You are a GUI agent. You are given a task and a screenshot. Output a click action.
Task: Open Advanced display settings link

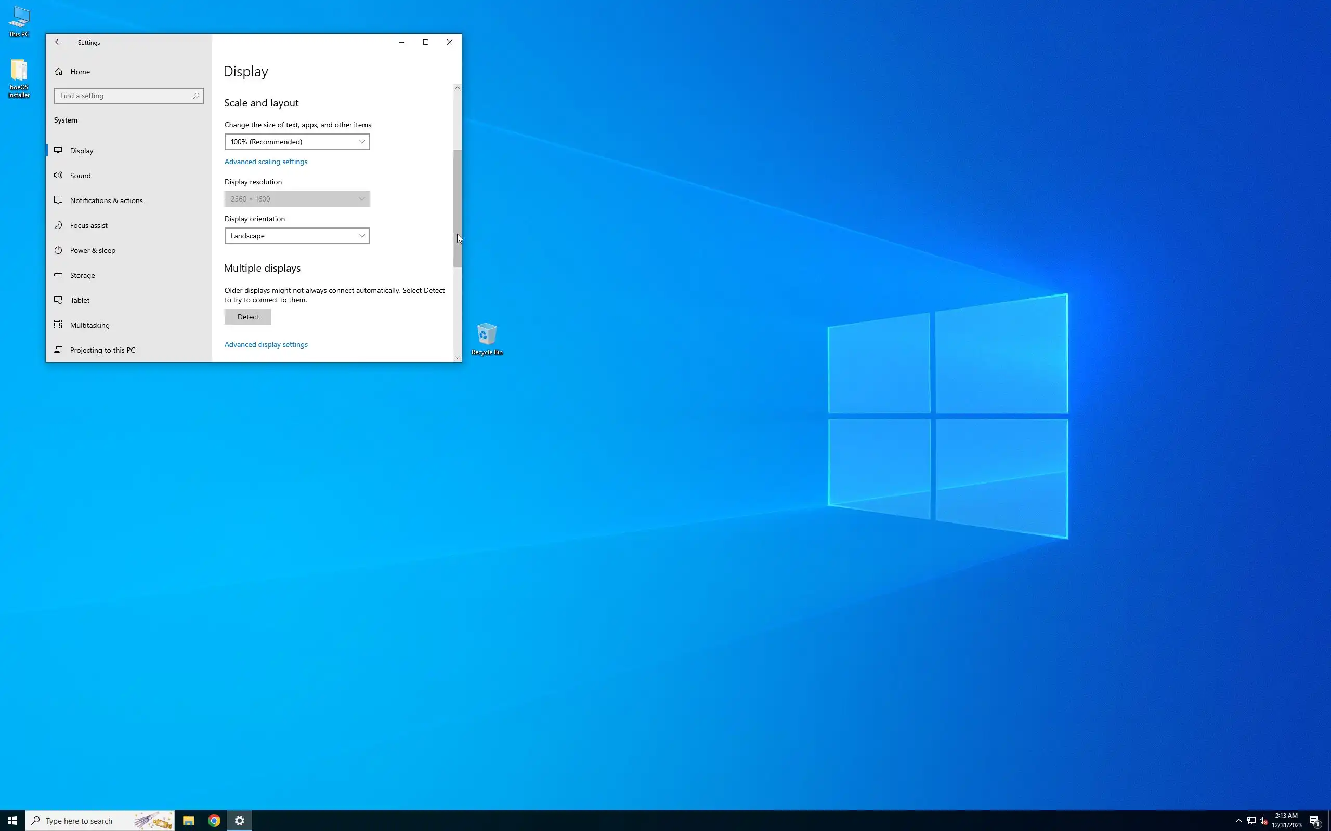coord(266,344)
